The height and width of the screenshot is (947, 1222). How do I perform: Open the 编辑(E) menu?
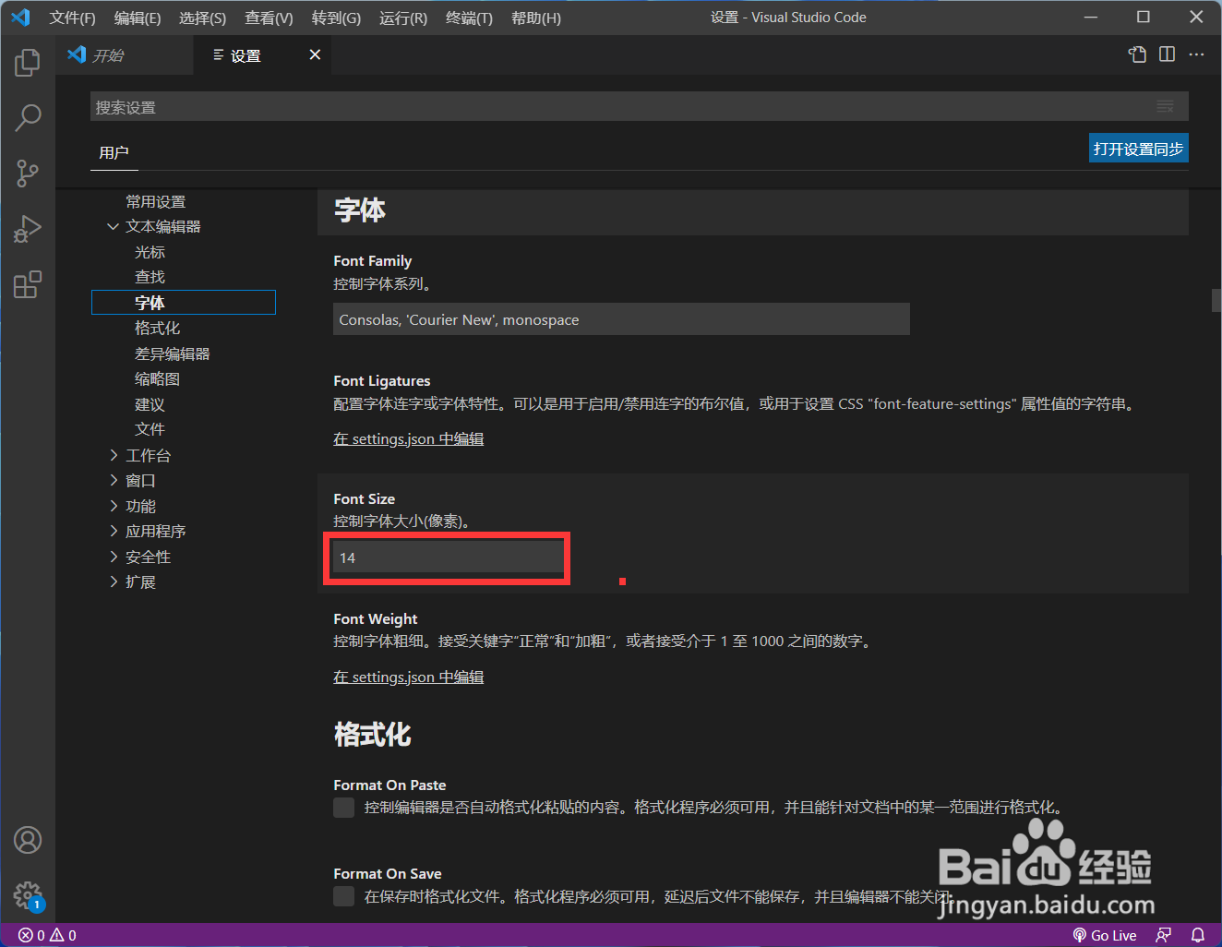138,18
